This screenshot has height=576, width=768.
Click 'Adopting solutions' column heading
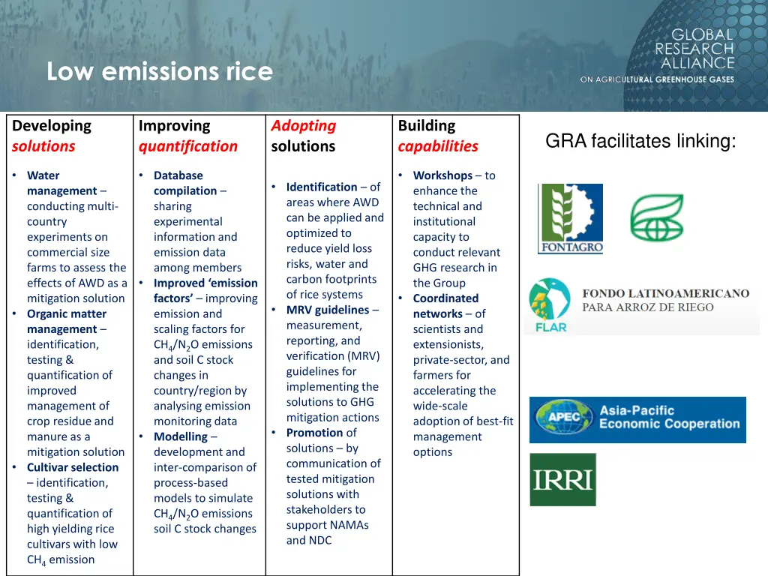(x=304, y=136)
